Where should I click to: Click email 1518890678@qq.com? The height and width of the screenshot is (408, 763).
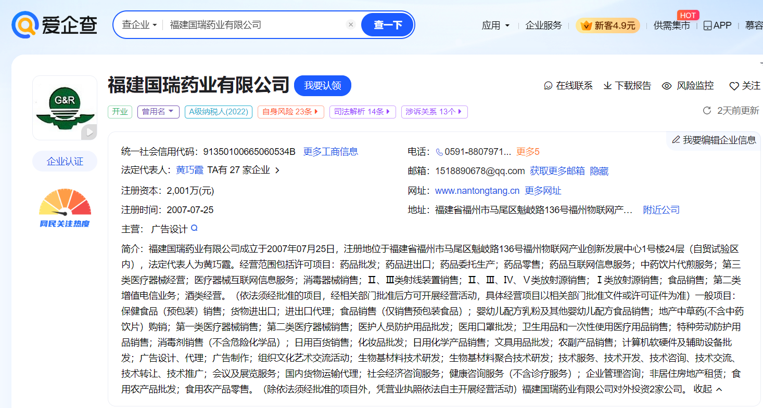480,171
